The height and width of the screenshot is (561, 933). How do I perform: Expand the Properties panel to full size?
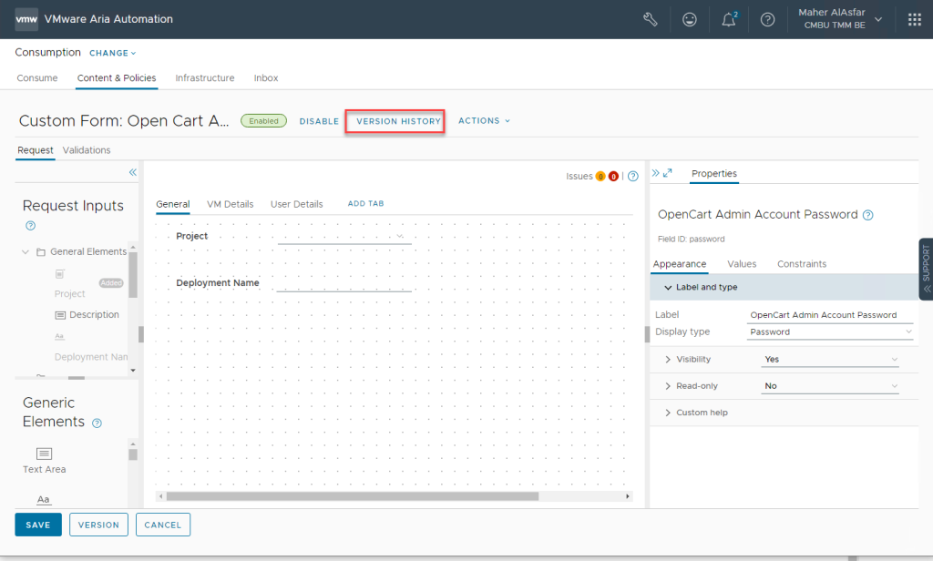pos(668,173)
